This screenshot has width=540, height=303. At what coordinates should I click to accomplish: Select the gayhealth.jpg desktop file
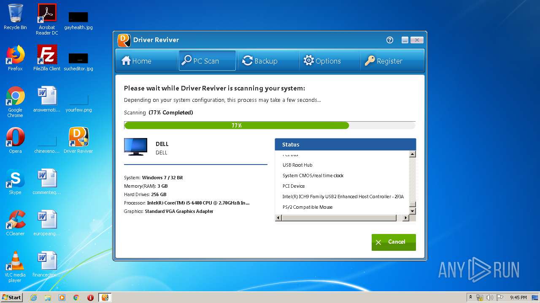pyautogui.click(x=78, y=20)
